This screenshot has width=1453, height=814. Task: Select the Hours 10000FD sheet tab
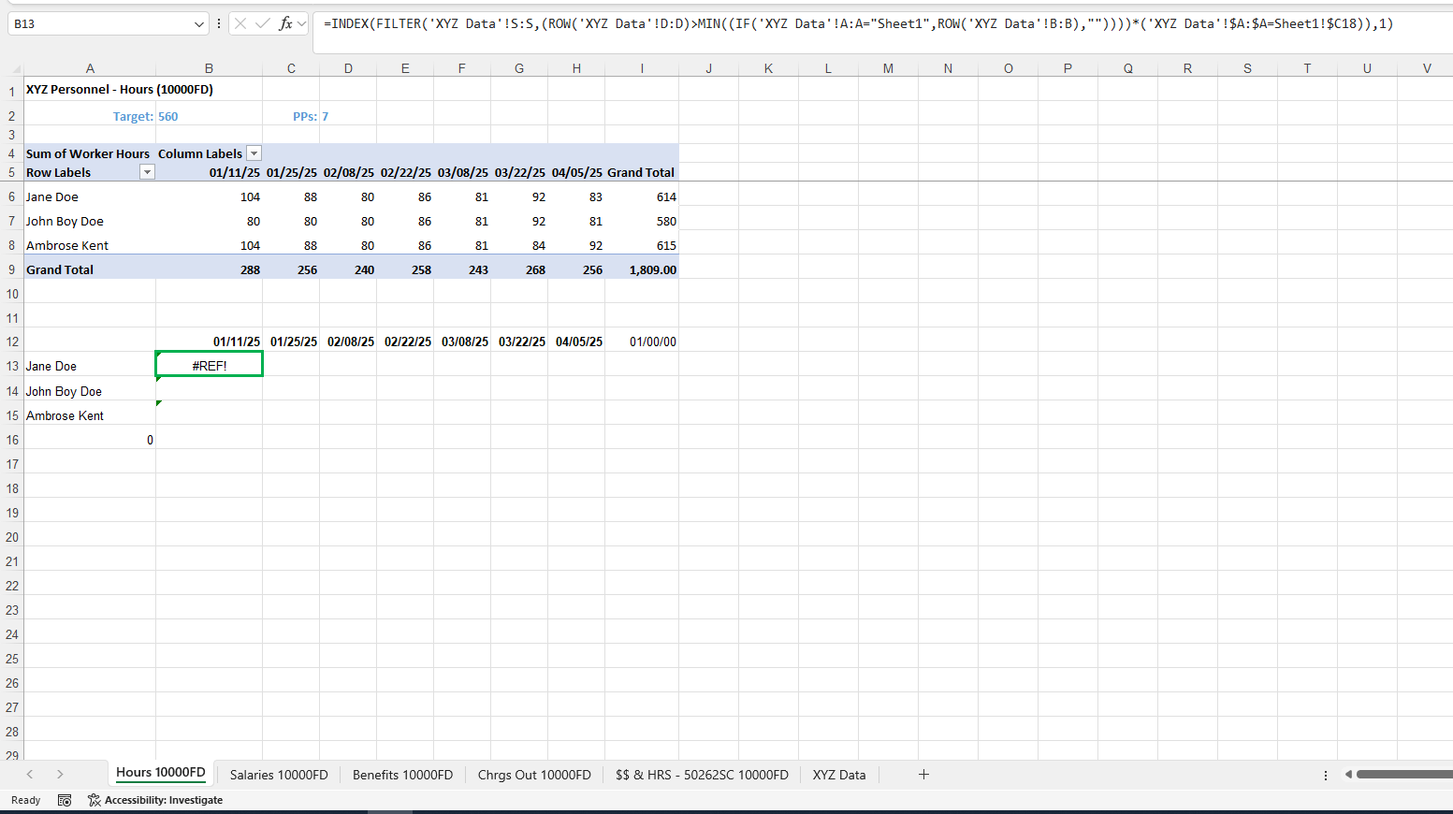(x=160, y=773)
